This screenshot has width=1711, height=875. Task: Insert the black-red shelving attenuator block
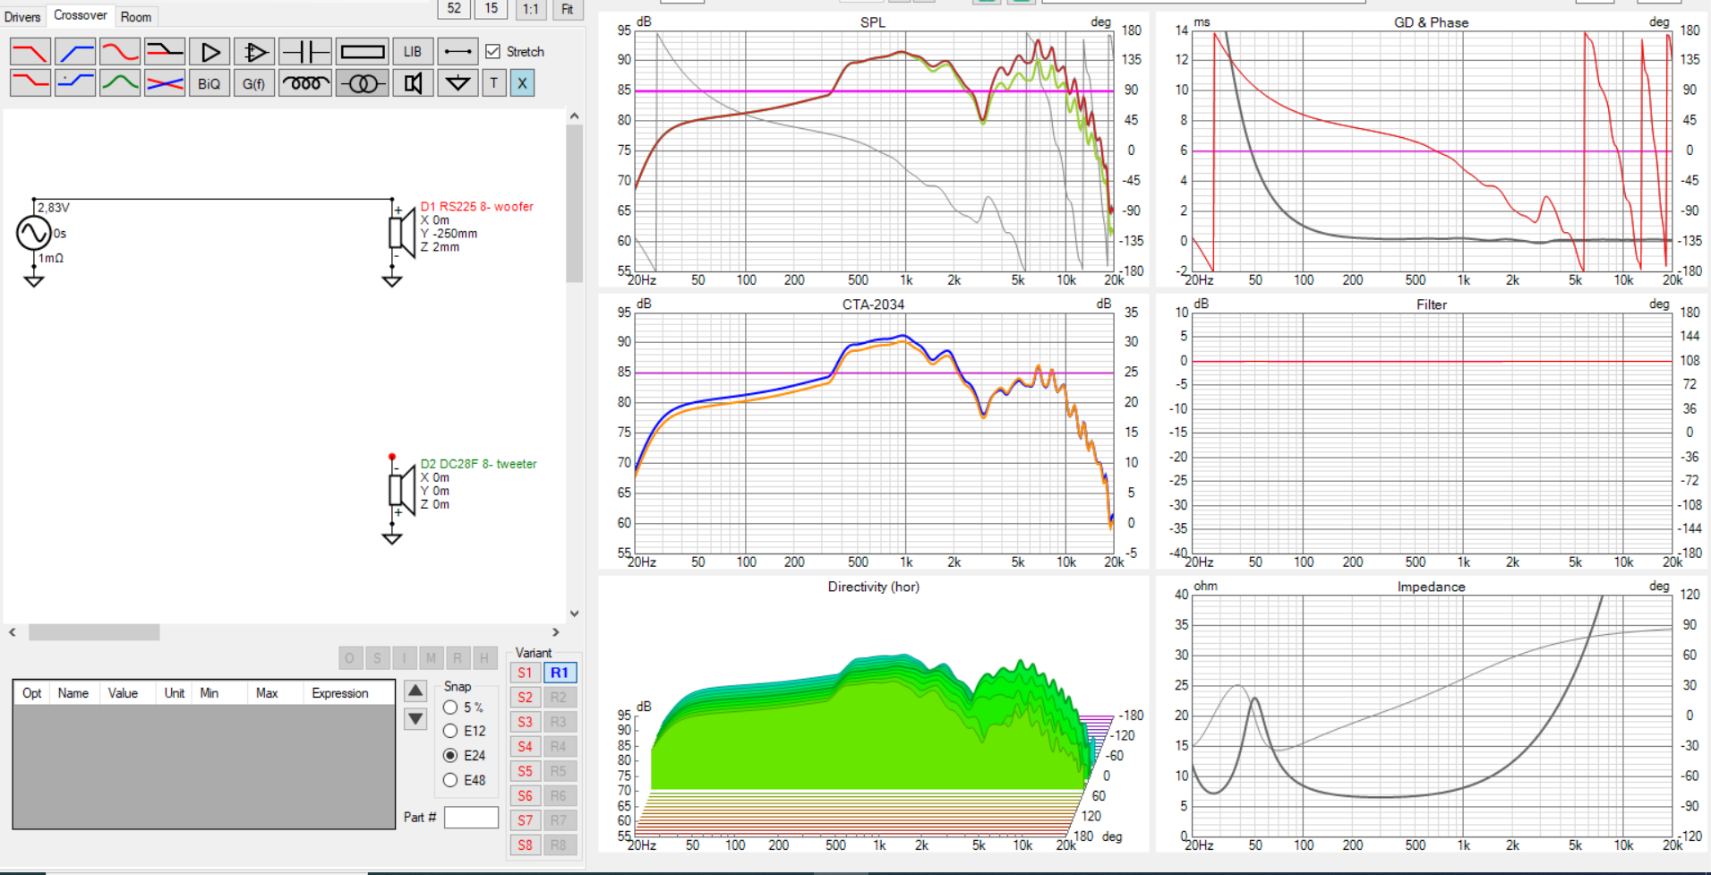165,52
